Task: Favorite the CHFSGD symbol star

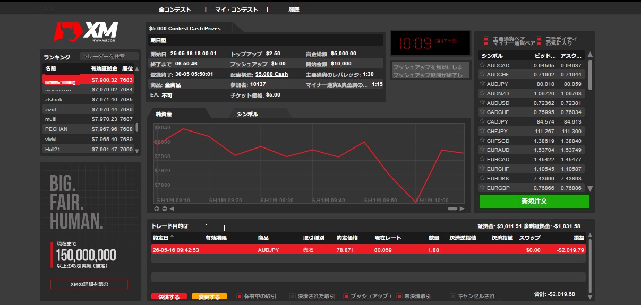Action: tap(482, 141)
